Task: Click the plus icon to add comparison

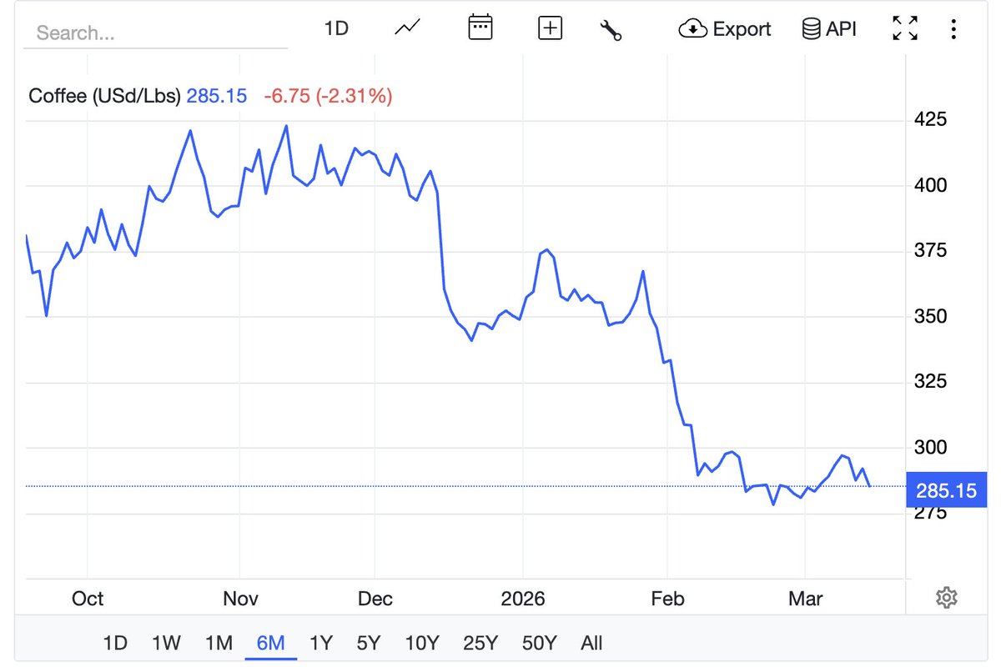Action: point(551,28)
